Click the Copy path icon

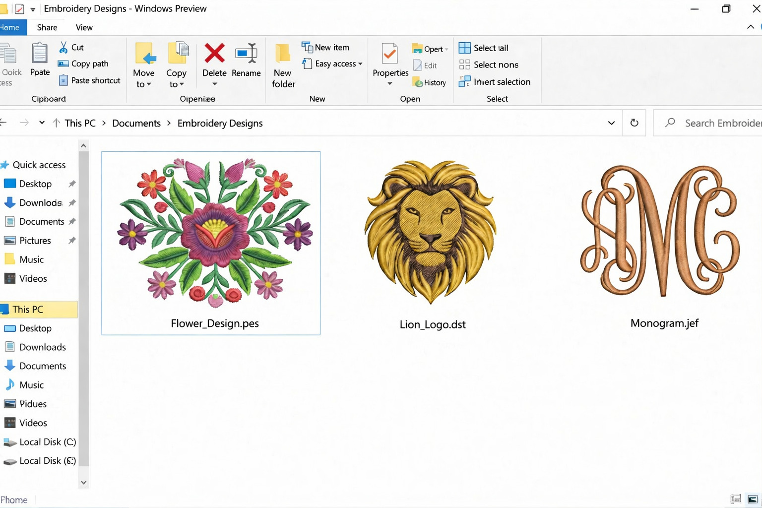(x=63, y=63)
